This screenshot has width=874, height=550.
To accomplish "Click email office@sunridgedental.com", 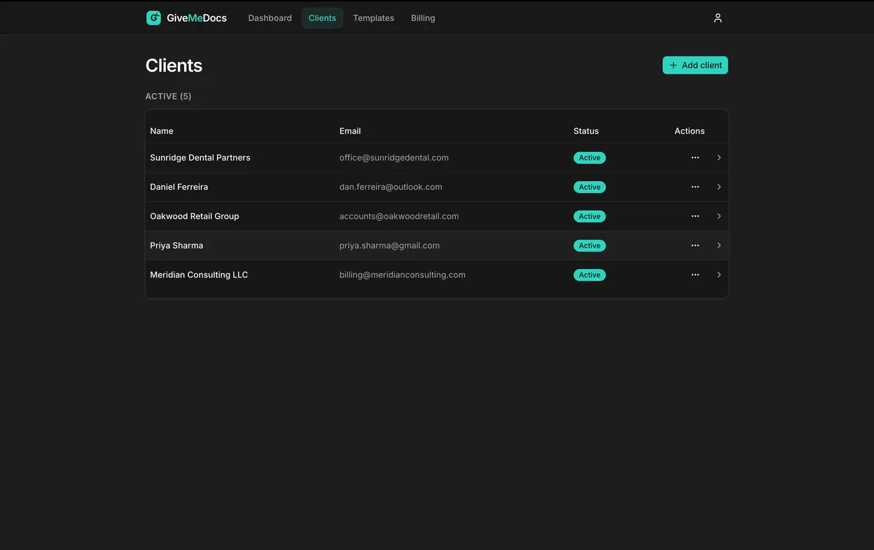I will 394,158.
